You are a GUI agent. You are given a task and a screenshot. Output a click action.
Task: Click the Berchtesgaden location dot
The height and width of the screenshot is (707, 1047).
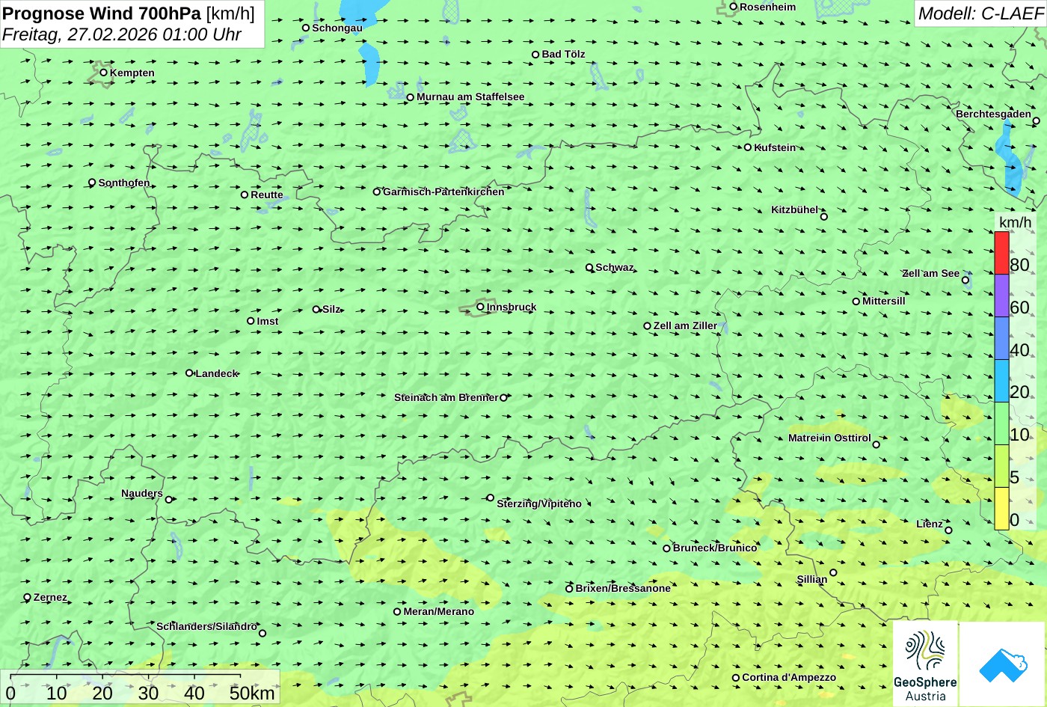(x=1036, y=121)
